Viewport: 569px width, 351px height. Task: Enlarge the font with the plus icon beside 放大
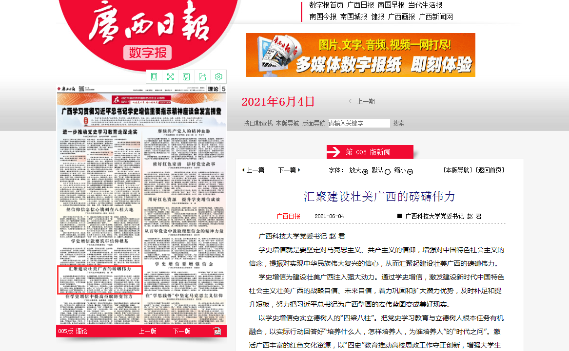click(x=365, y=172)
